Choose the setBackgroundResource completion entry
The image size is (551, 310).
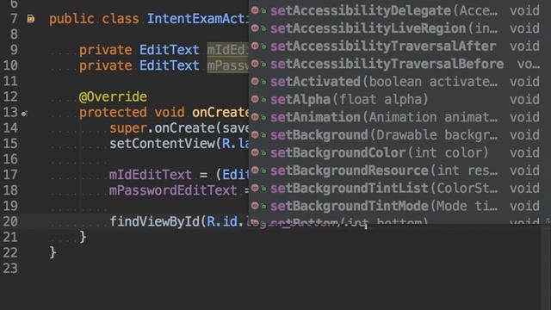(395, 170)
